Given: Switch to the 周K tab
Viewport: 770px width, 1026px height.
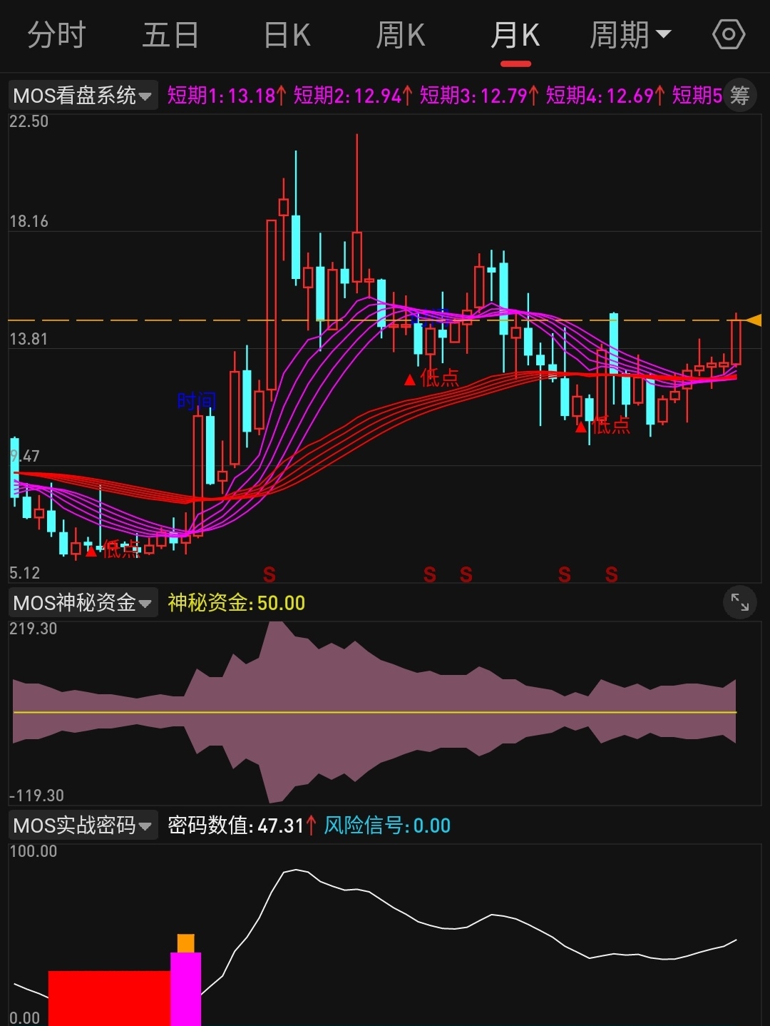Looking at the screenshot, I should [x=400, y=35].
